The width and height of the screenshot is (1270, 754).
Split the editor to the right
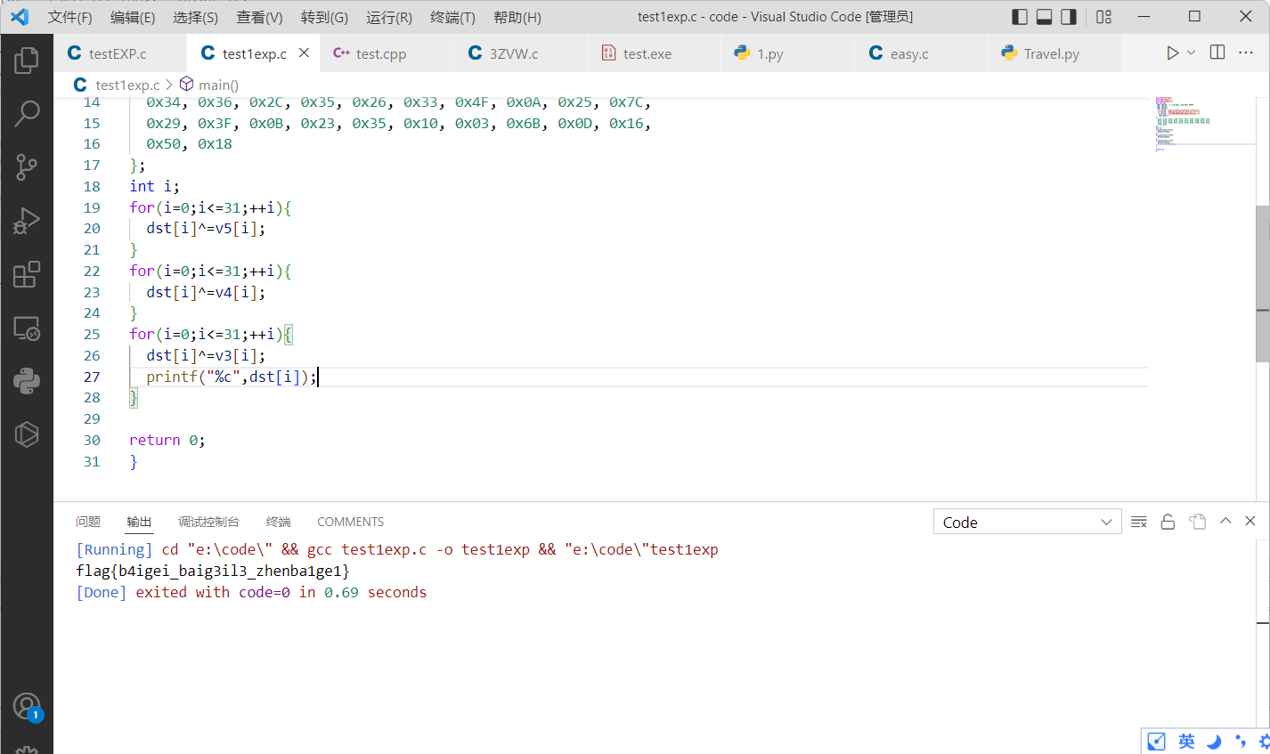coord(1217,53)
